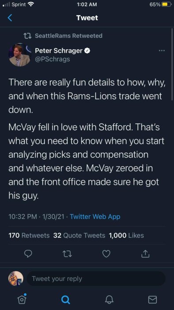Open Peter Schrager's profile from name
The image size is (174, 310).
pos(59,51)
